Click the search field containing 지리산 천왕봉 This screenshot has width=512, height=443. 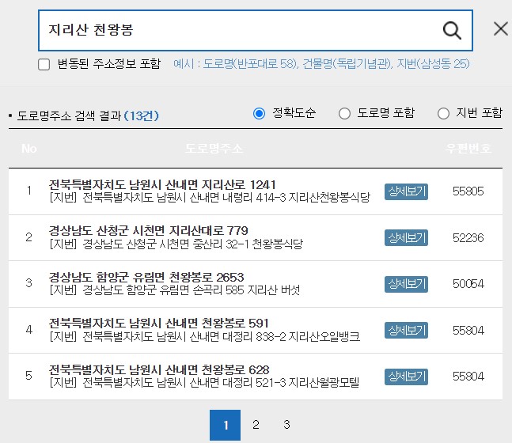(256, 30)
